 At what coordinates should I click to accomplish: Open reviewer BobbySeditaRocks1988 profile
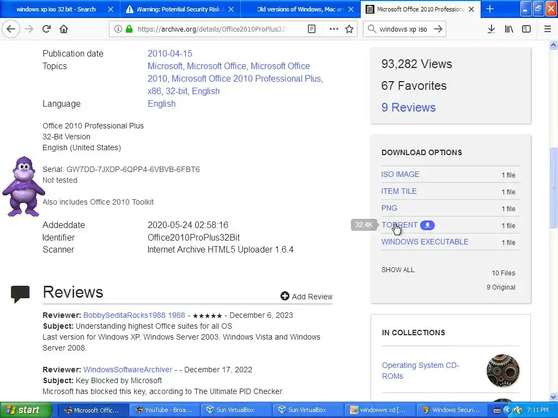tap(134, 315)
